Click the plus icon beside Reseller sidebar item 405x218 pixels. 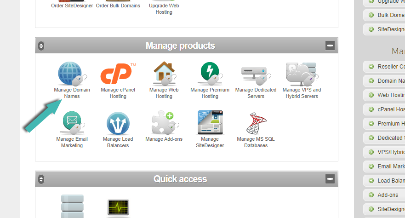(x=371, y=66)
